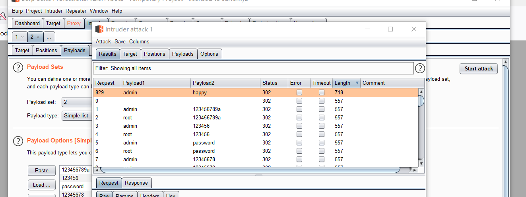
Task: Toggle the Length column sort arrow
Action: pyautogui.click(x=357, y=83)
